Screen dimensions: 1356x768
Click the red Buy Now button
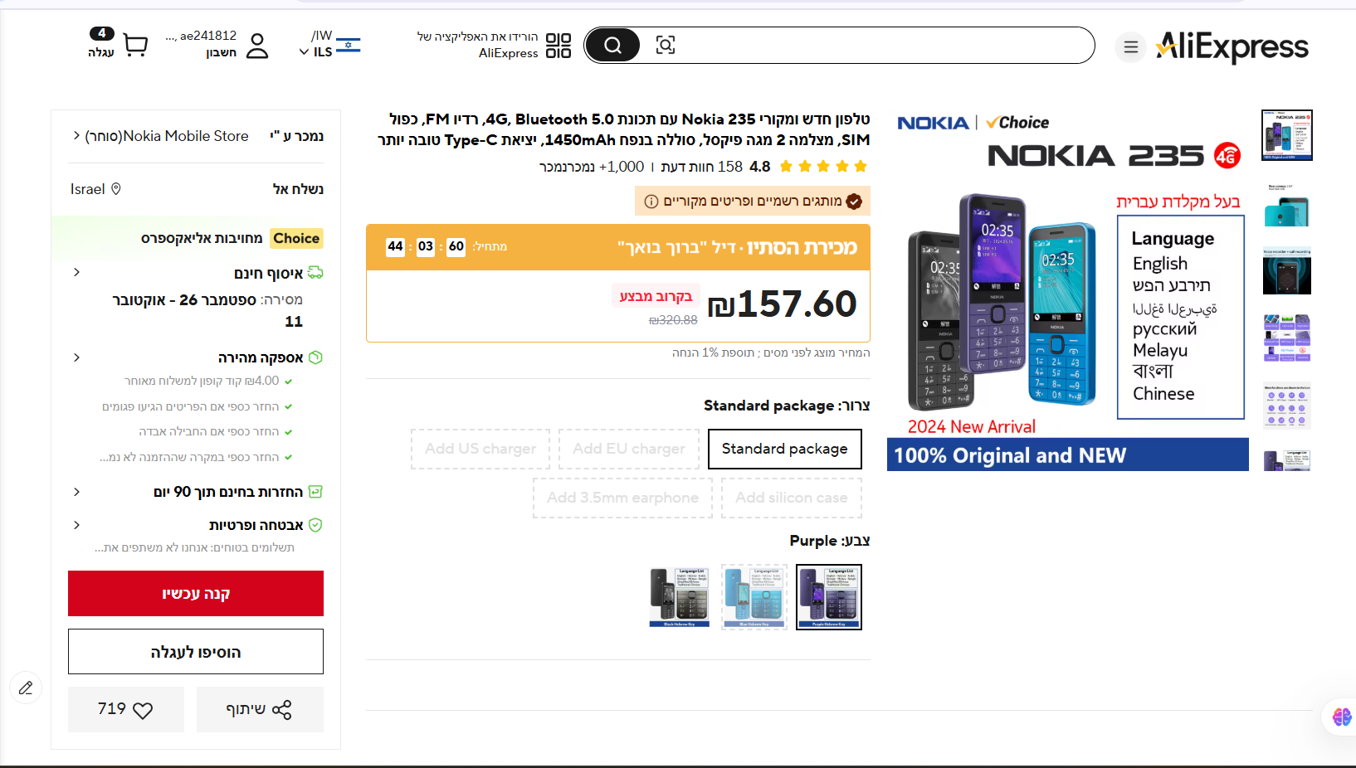tap(196, 593)
